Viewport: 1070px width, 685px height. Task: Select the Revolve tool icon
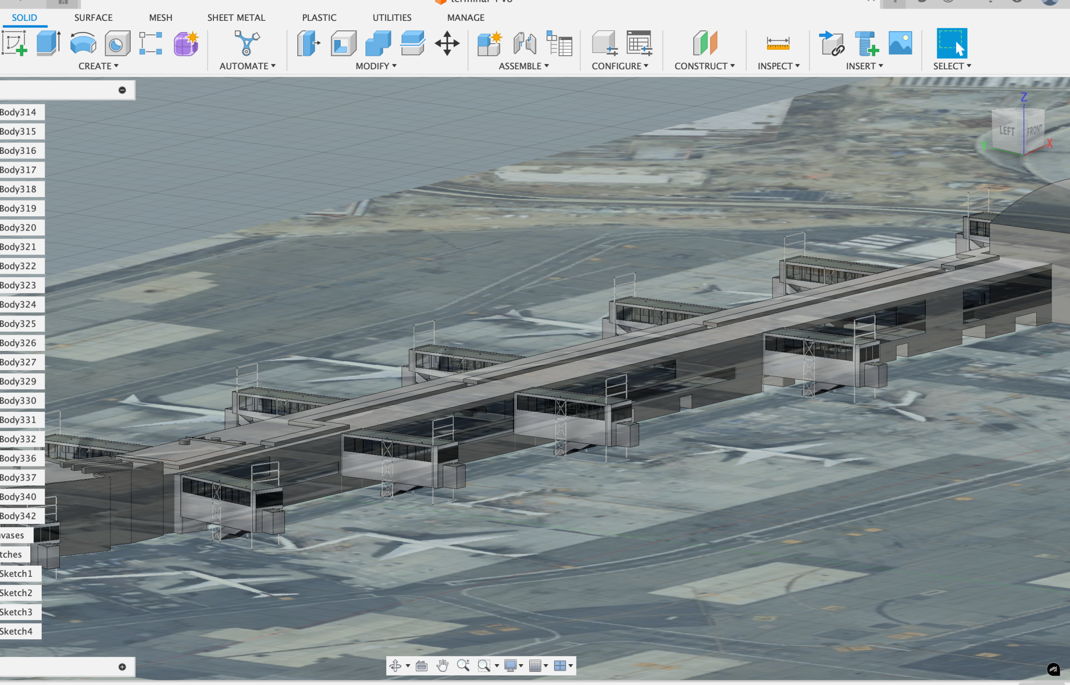[x=83, y=43]
